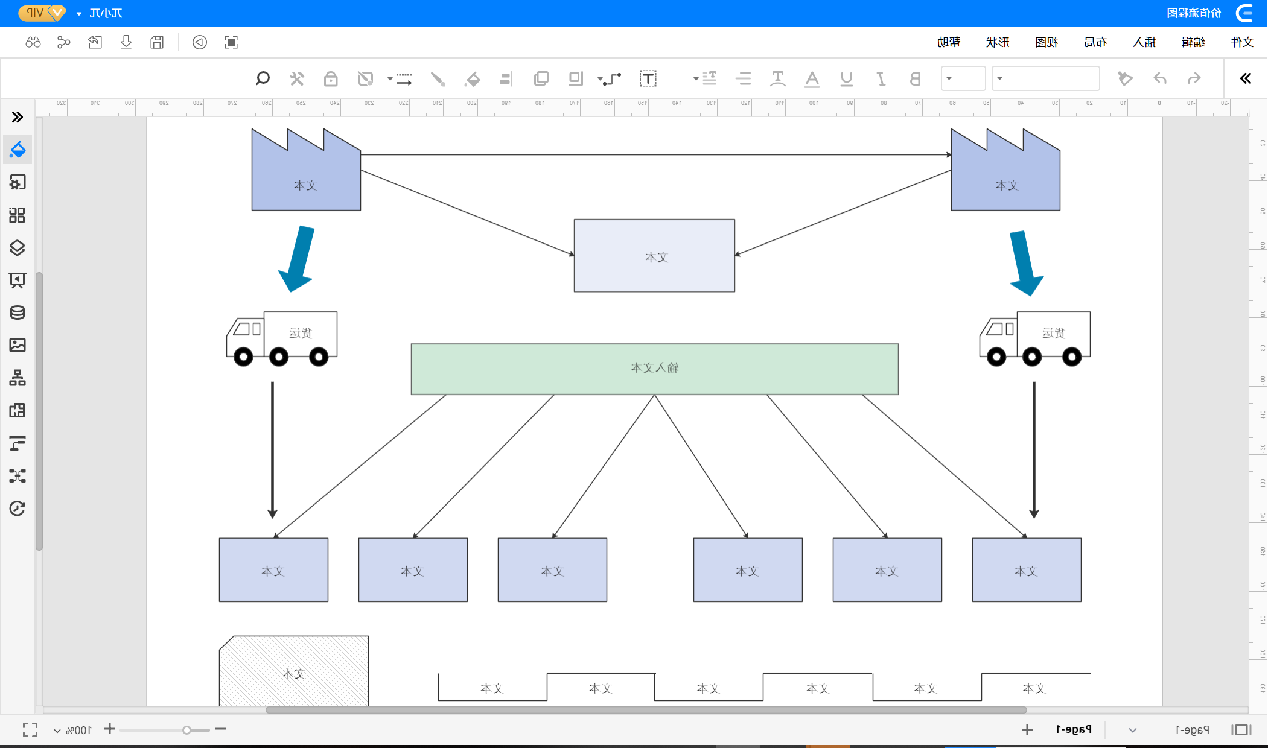Screen dimensions: 1268x748
Task: Select the line pen color tool
Action: pyautogui.click(x=438, y=78)
